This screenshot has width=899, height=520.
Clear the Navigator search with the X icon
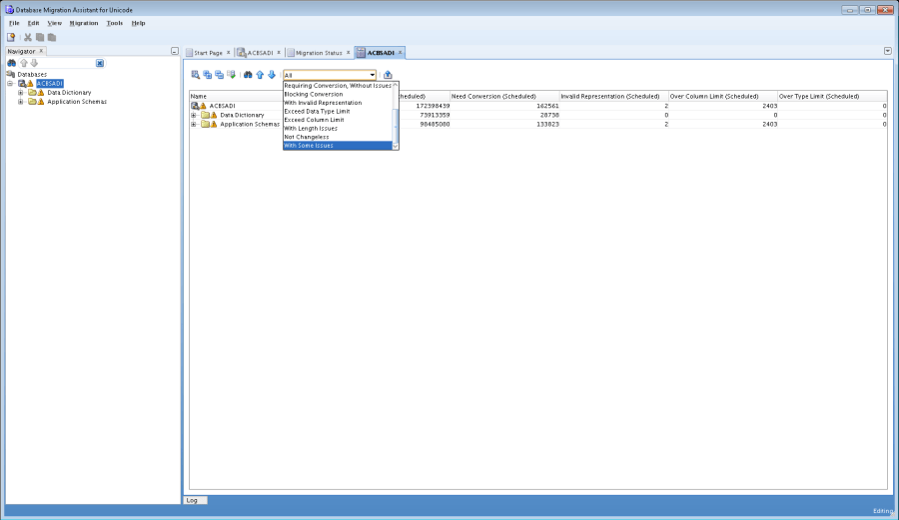[100, 63]
